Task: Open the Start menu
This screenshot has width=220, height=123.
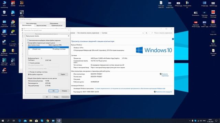Action: (3, 121)
